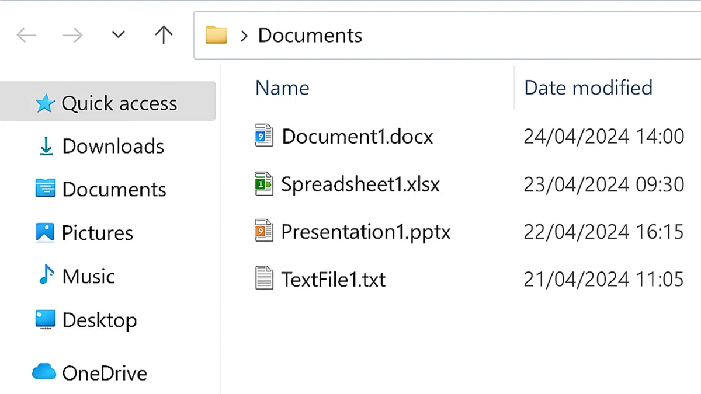
Task: Select Documents in the address bar
Action: pyautogui.click(x=310, y=36)
